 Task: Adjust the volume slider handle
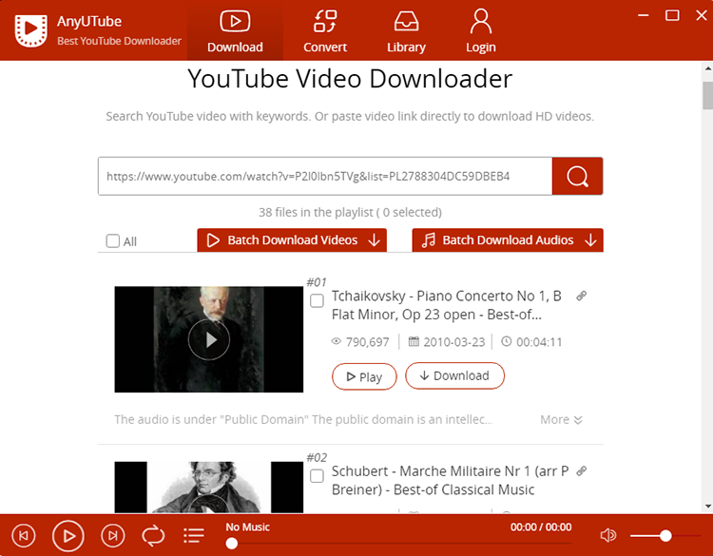[665, 536]
